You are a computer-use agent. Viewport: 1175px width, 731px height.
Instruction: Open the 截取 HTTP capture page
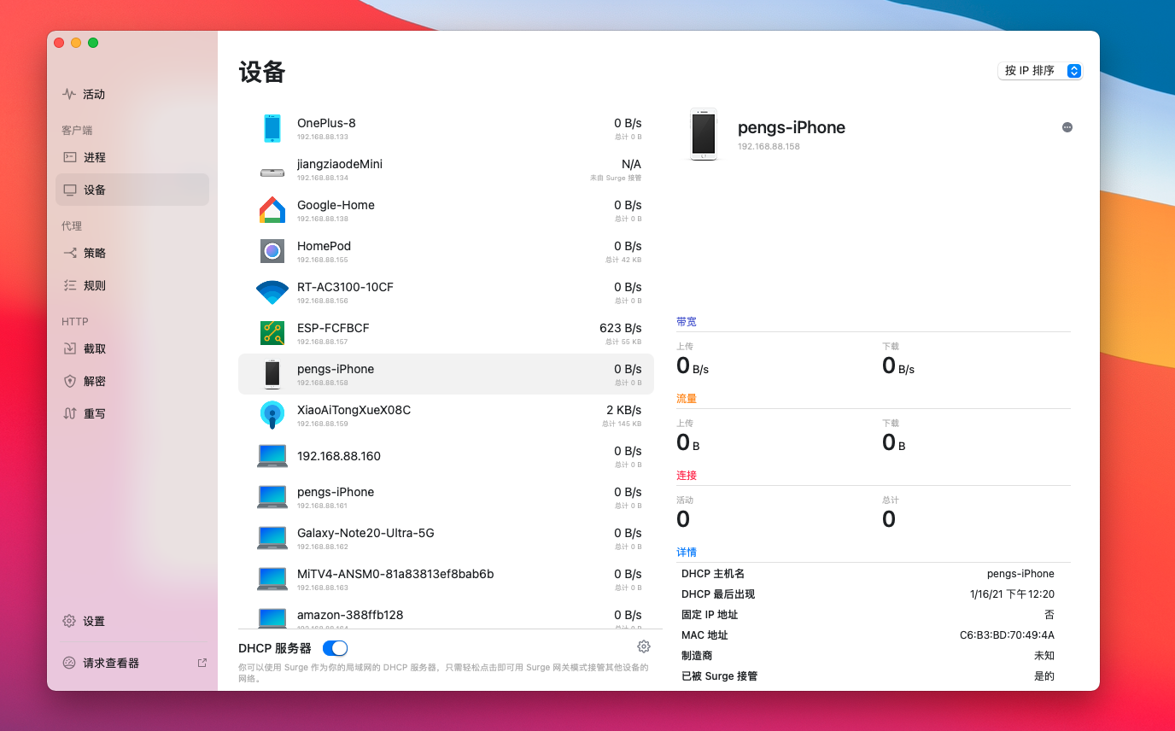pos(94,349)
